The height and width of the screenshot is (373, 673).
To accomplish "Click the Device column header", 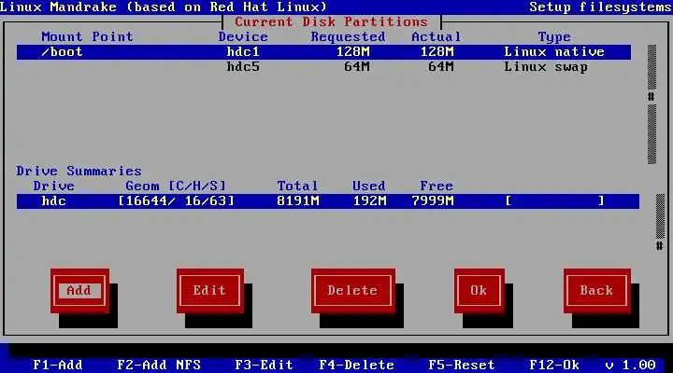I will [243, 36].
